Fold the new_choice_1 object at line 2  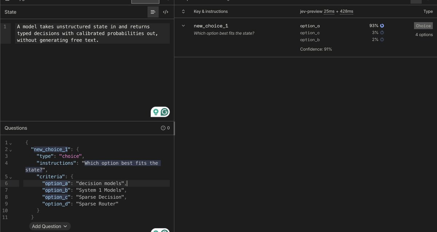[10, 150]
